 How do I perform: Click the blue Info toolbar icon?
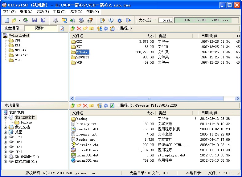point(111,20)
